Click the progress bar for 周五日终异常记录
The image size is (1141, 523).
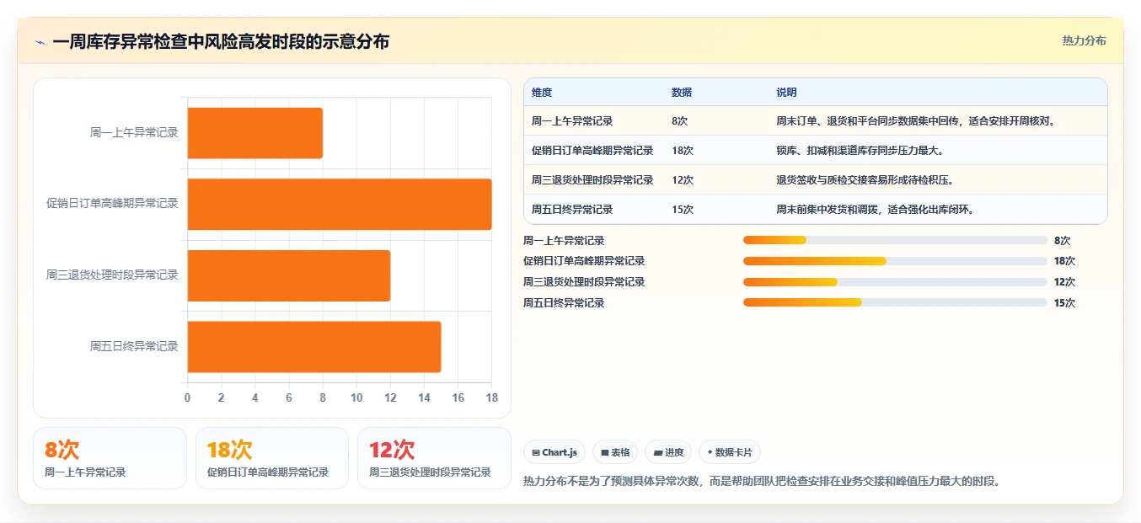click(895, 302)
